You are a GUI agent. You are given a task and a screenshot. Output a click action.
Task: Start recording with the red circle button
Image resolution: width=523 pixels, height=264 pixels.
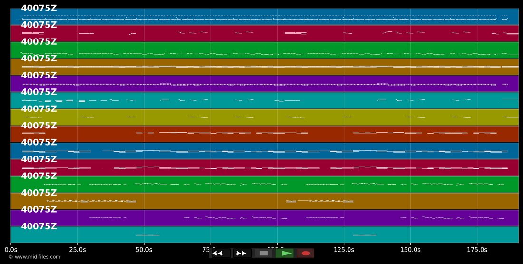(306, 254)
